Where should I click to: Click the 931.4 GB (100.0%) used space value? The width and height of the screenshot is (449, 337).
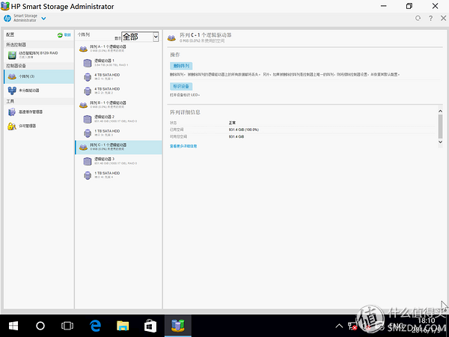click(244, 130)
